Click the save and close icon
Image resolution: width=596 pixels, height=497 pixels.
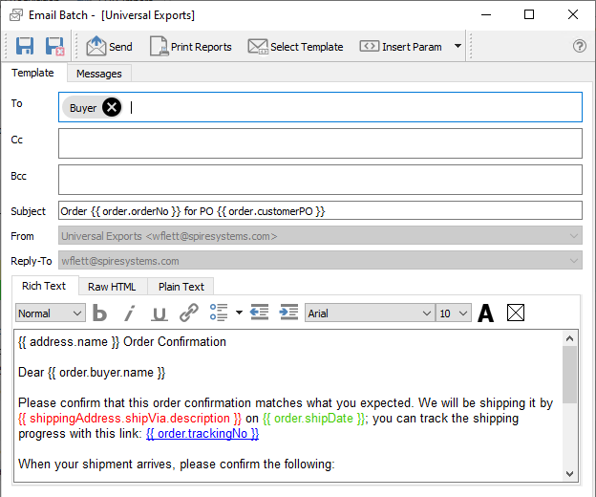tap(54, 47)
